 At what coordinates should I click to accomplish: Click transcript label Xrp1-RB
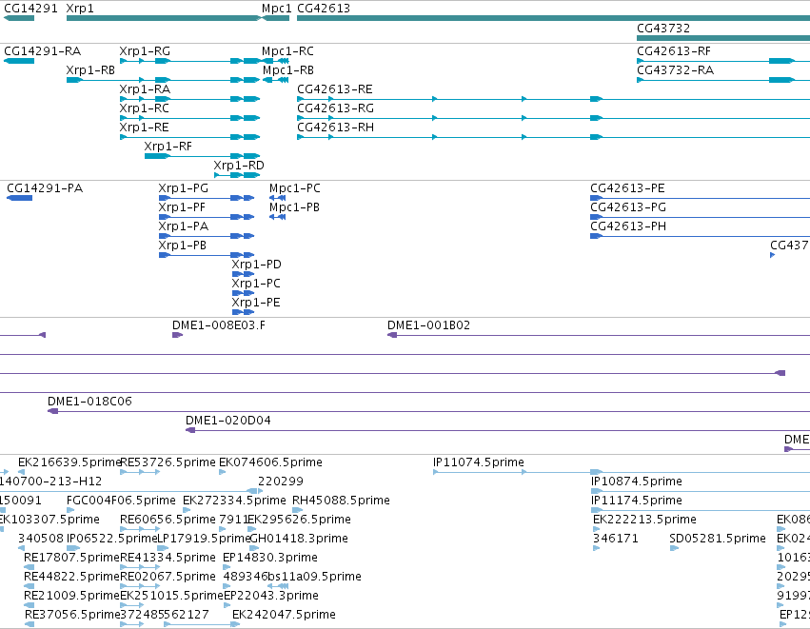click(x=90, y=70)
